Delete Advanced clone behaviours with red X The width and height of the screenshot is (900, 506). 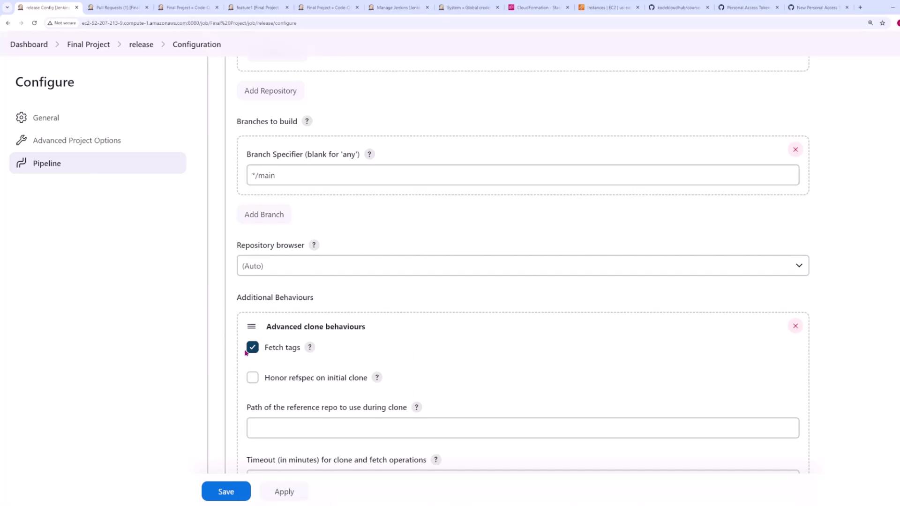(x=795, y=326)
